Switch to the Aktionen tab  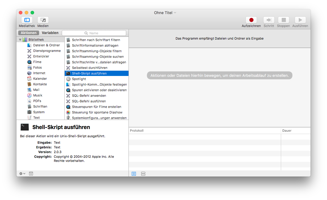[x=29, y=33]
